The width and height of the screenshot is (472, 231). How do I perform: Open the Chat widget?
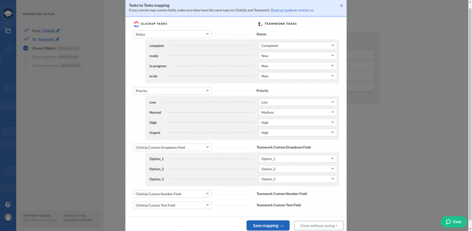pyautogui.click(x=454, y=222)
